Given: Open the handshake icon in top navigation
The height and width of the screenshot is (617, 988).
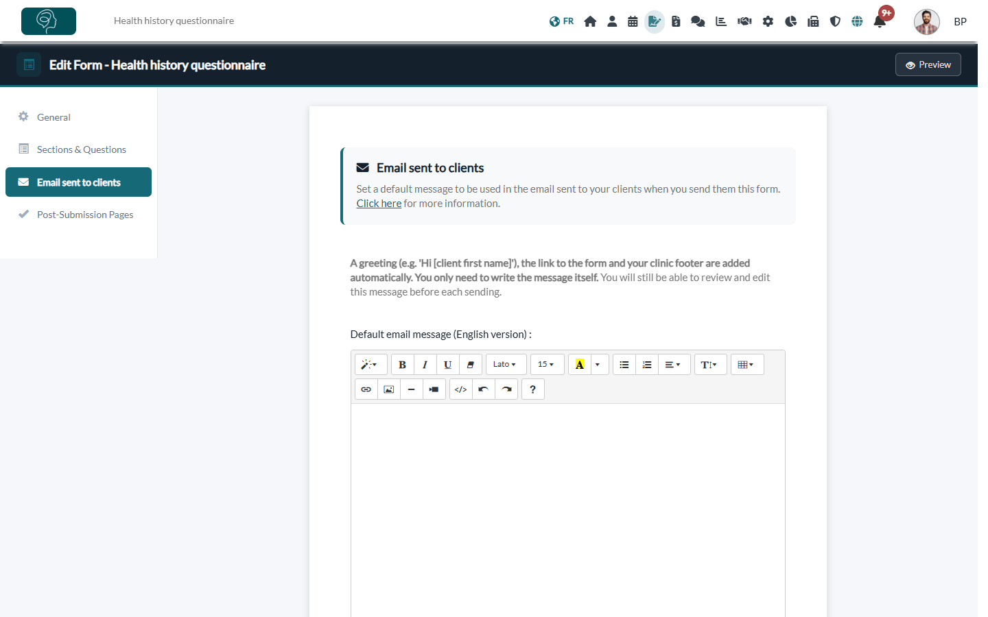Looking at the screenshot, I should tap(744, 21).
